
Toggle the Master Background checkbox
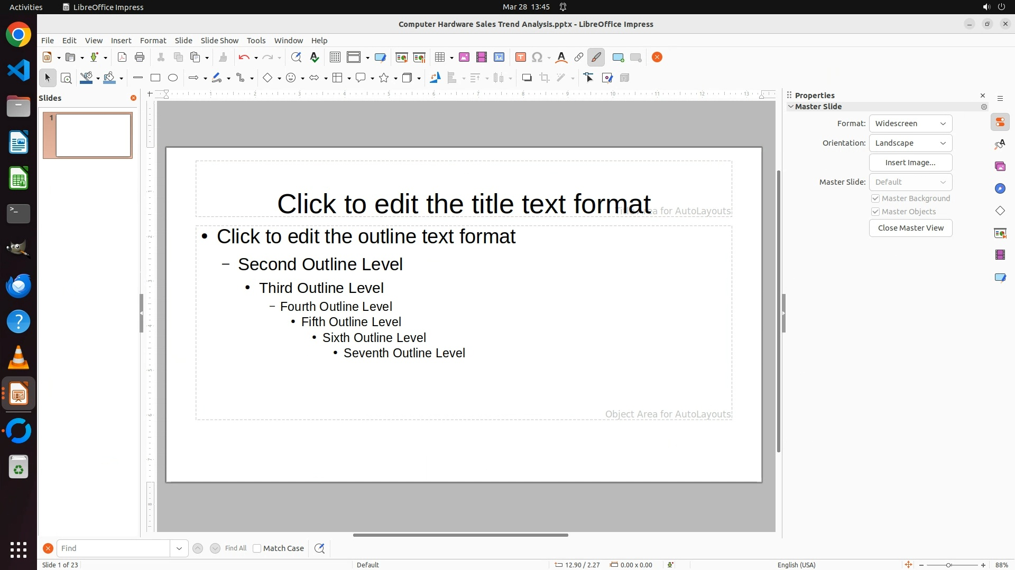(x=875, y=198)
